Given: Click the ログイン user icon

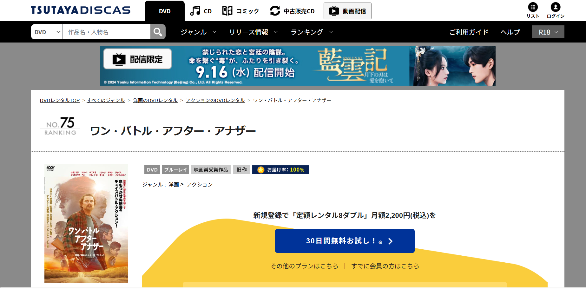Looking at the screenshot, I should [x=556, y=7].
